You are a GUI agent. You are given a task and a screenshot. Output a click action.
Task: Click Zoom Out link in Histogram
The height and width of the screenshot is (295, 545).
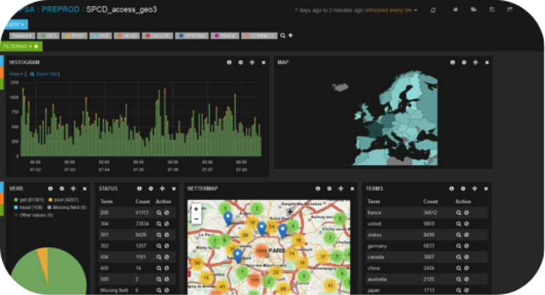(43, 74)
